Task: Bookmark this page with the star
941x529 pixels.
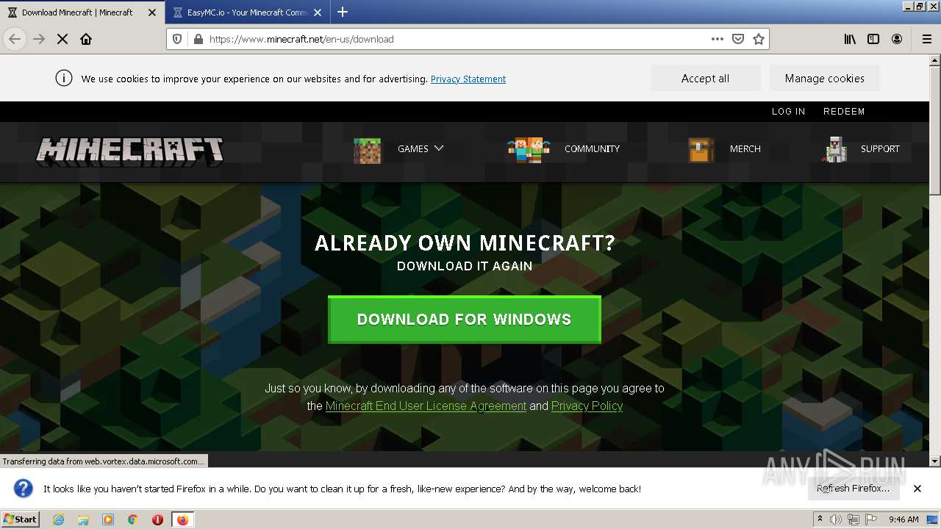Action: point(759,39)
